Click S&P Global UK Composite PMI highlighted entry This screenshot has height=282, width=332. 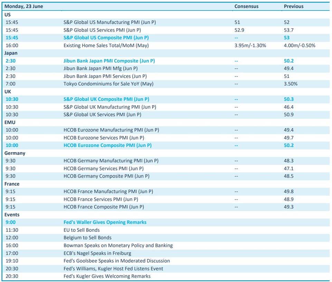click(106, 99)
